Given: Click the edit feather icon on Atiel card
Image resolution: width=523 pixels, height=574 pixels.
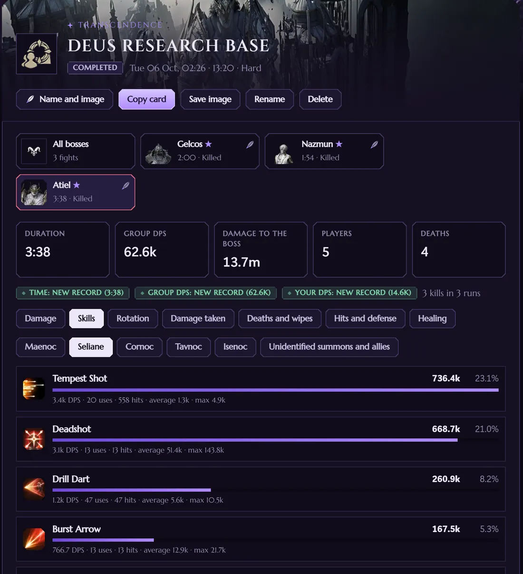Looking at the screenshot, I should coord(126,185).
